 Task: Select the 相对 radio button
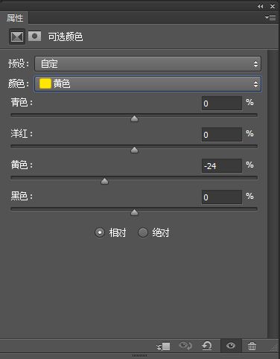click(x=100, y=232)
